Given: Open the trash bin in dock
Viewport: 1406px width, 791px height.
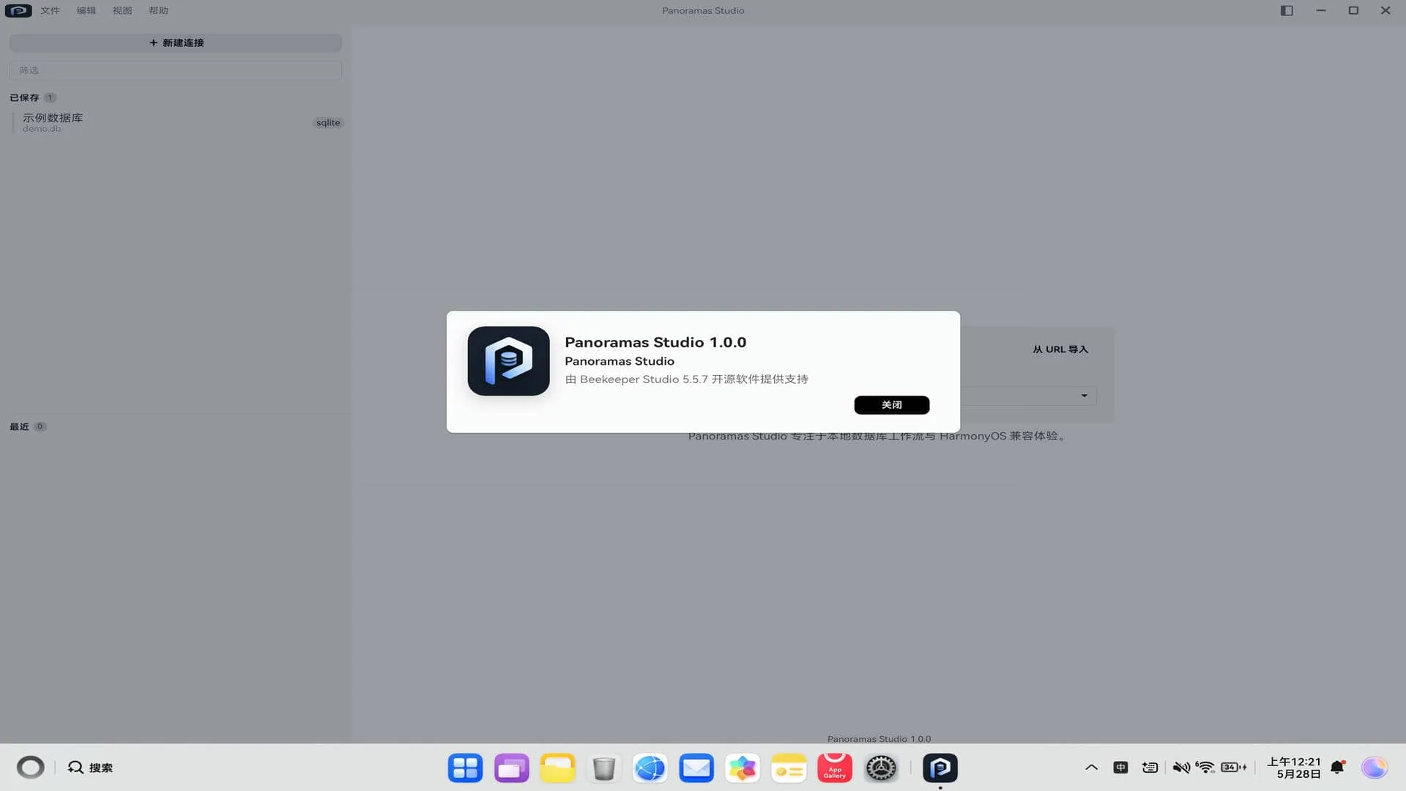Looking at the screenshot, I should pyautogui.click(x=603, y=768).
